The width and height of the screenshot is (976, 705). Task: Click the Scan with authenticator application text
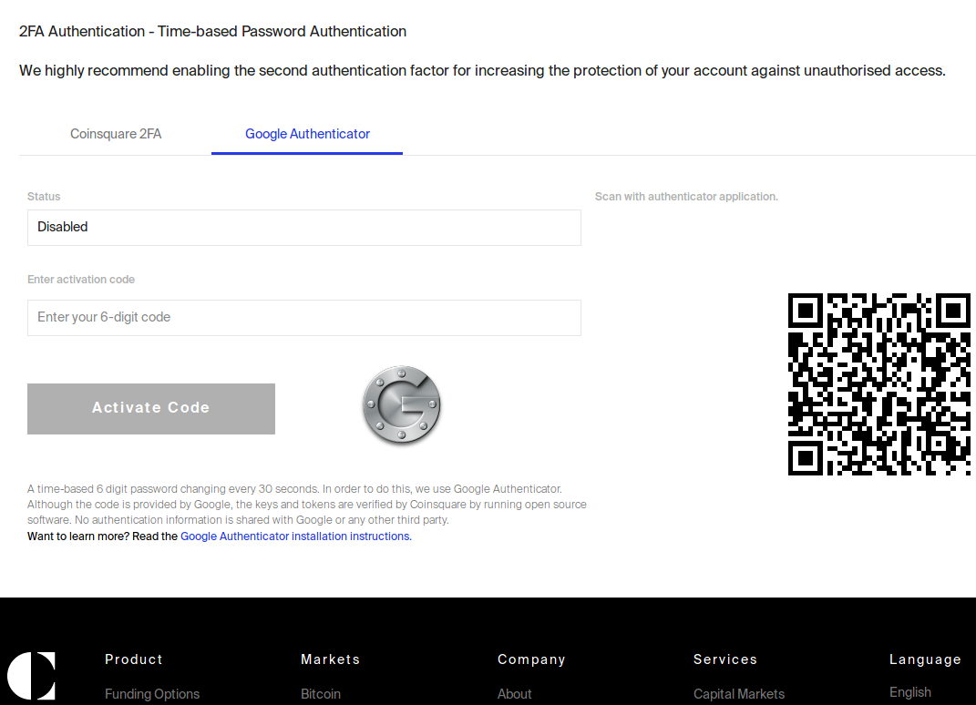pyautogui.click(x=686, y=197)
